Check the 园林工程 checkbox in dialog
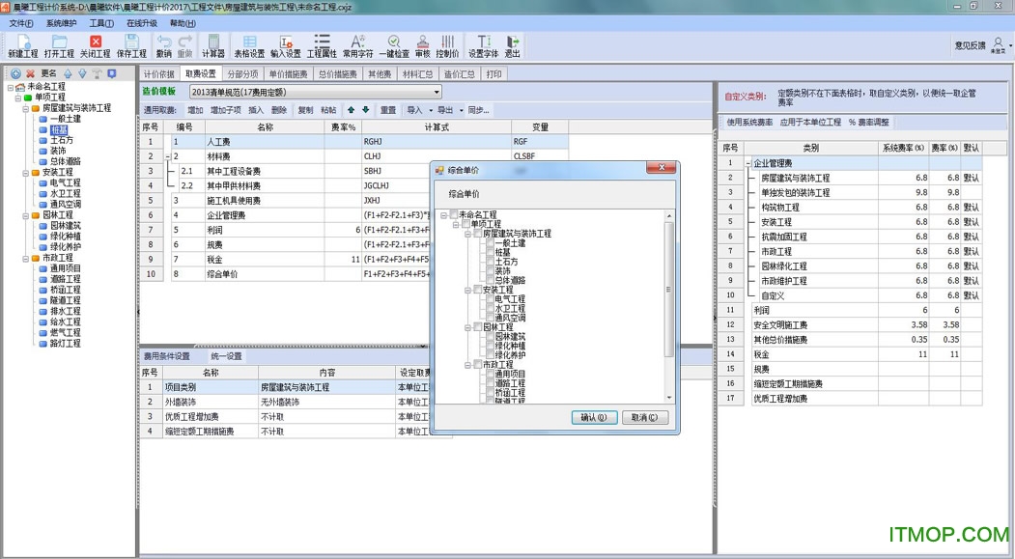The image size is (1015, 559). click(476, 327)
